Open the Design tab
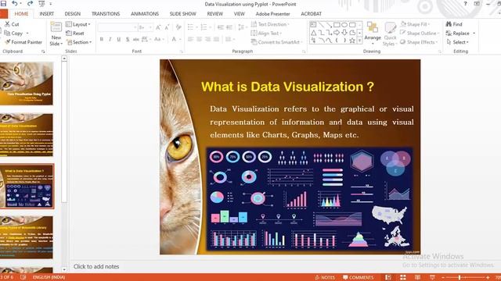 point(73,14)
